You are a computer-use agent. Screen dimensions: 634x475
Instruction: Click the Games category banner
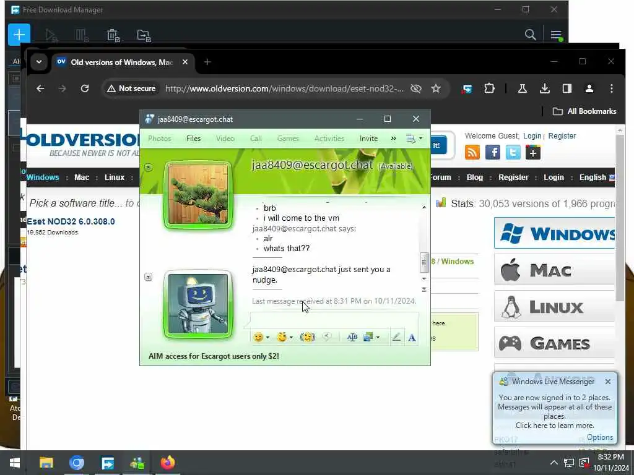(x=554, y=343)
